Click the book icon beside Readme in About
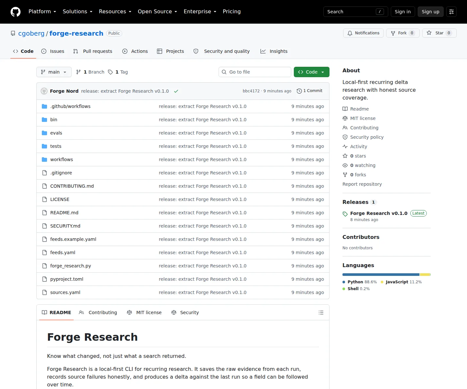The image size is (467, 389). click(x=345, y=109)
